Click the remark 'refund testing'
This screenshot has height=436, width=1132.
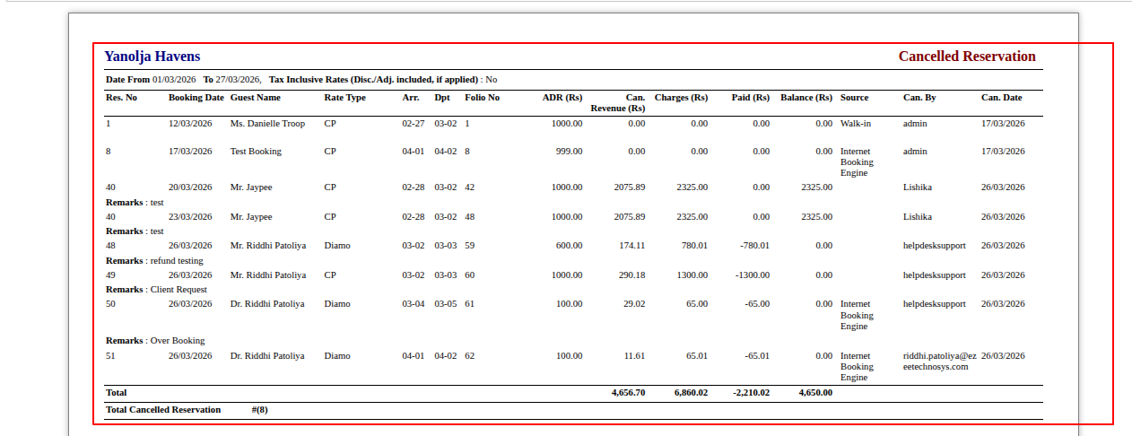177,261
